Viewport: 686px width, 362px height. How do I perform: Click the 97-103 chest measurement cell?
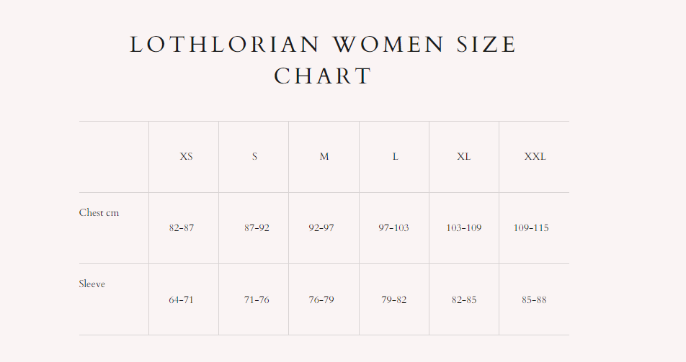coord(393,228)
